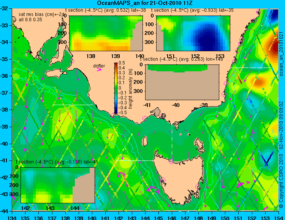This screenshot has height=220, width=285.
Task: Click the 'all 8.8 0.35' statistics line
Action: 30,19
